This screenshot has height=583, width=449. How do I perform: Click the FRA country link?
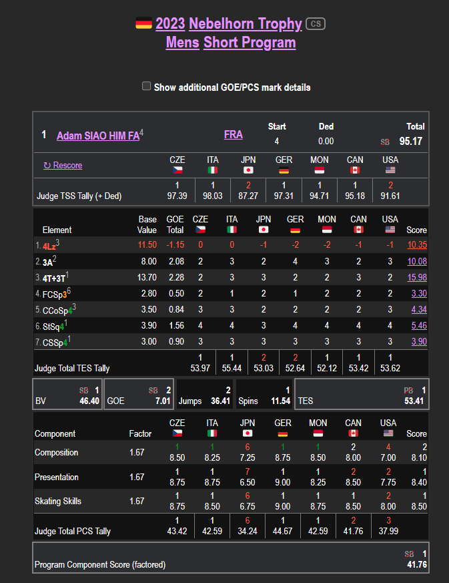point(234,135)
